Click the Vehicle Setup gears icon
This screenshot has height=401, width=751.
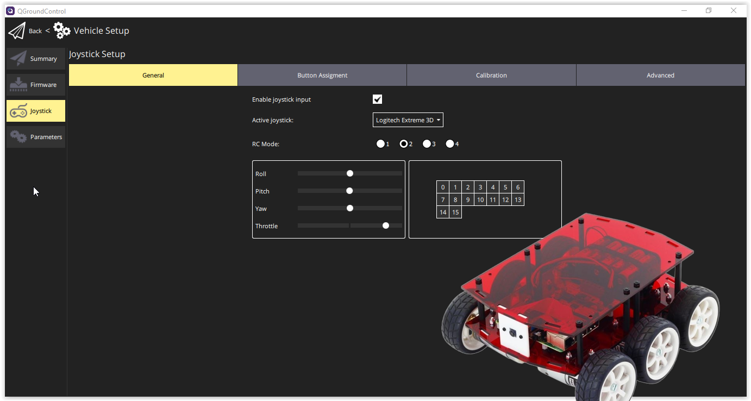[61, 30]
